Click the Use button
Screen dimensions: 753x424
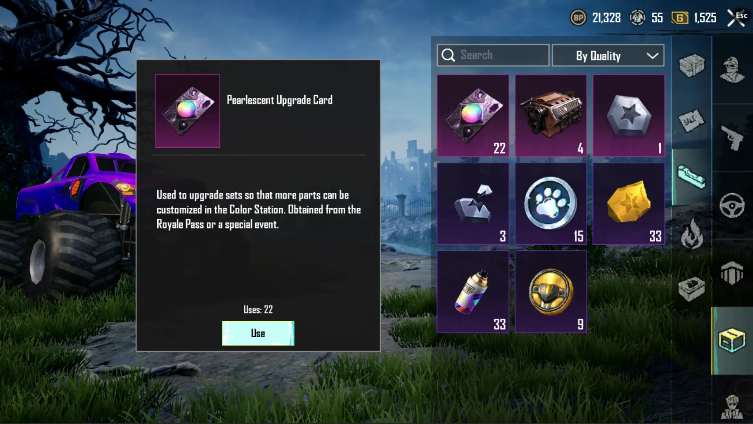tap(258, 333)
